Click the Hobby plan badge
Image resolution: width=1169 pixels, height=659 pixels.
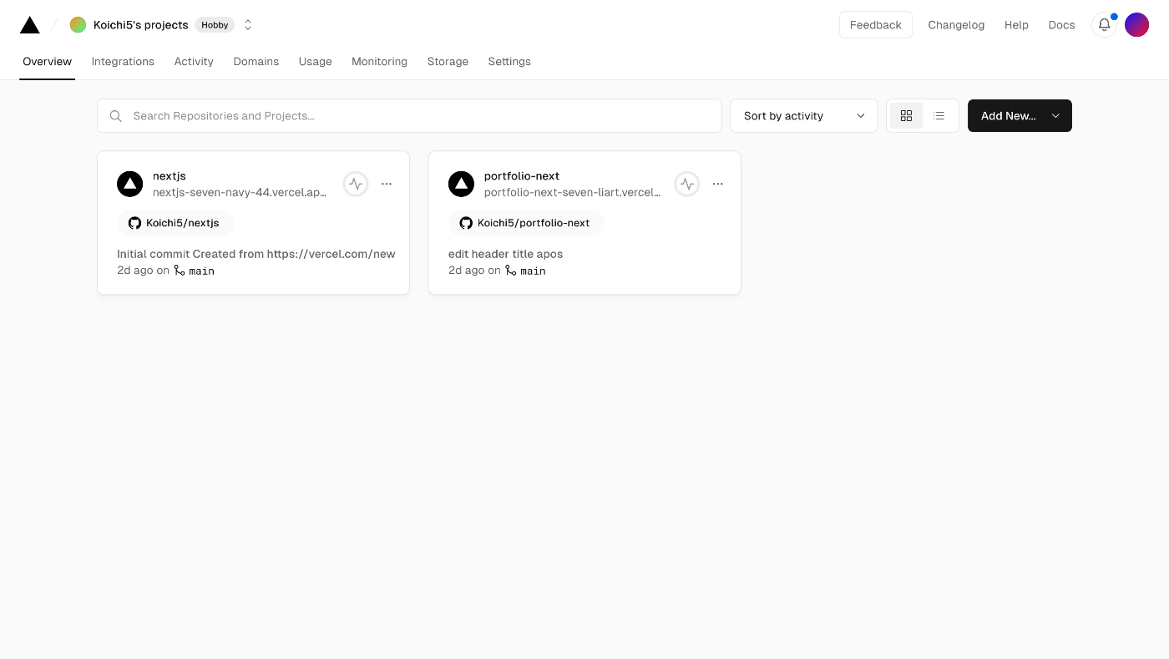pyautogui.click(x=215, y=25)
